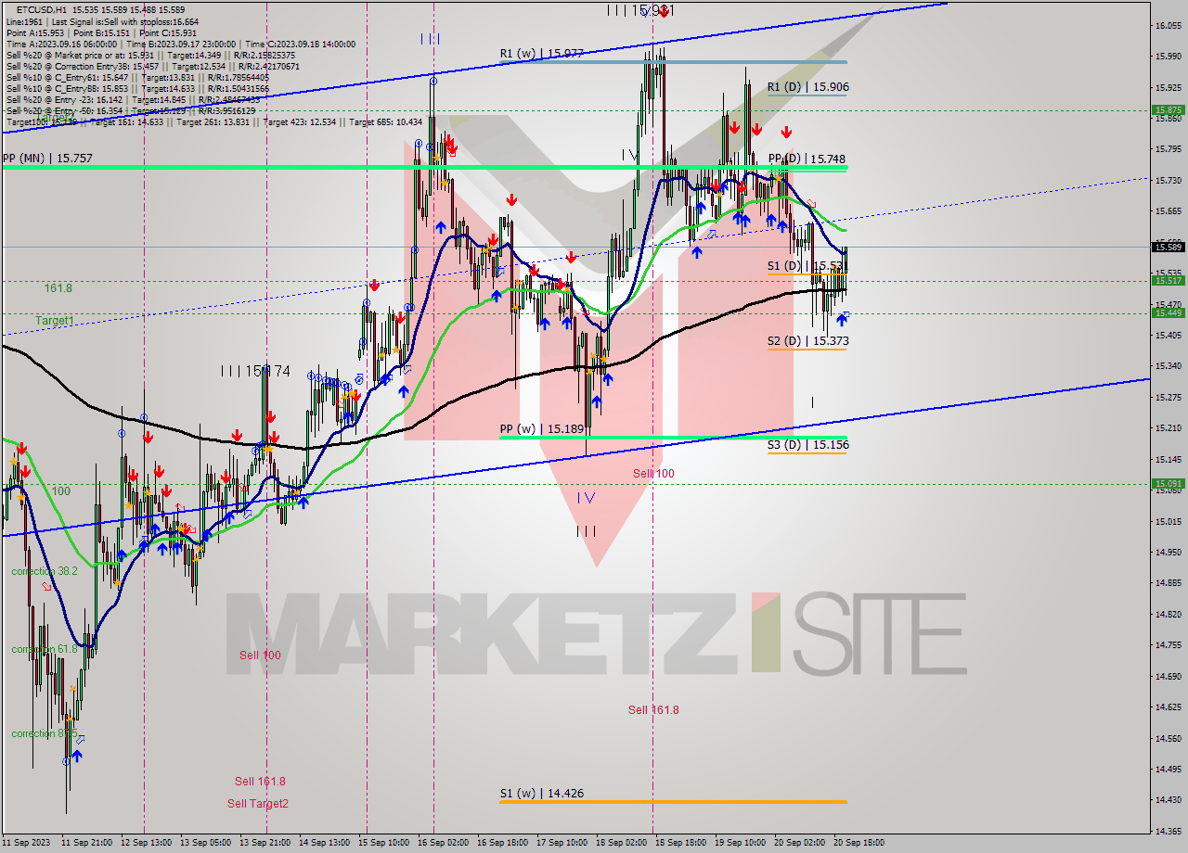Viewport: 1188px width, 853px height.
Task: Select the 15.795 price axis value
Action: click(x=1168, y=148)
